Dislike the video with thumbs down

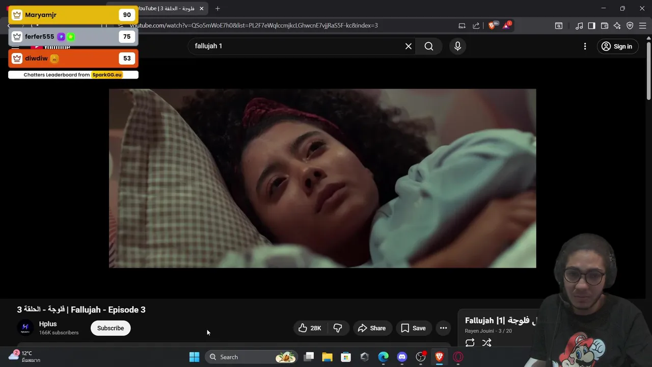point(338,328)
